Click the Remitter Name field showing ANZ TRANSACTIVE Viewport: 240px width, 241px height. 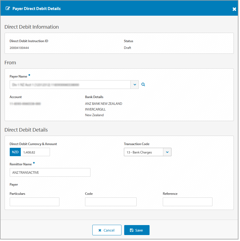tap(50, 172)
